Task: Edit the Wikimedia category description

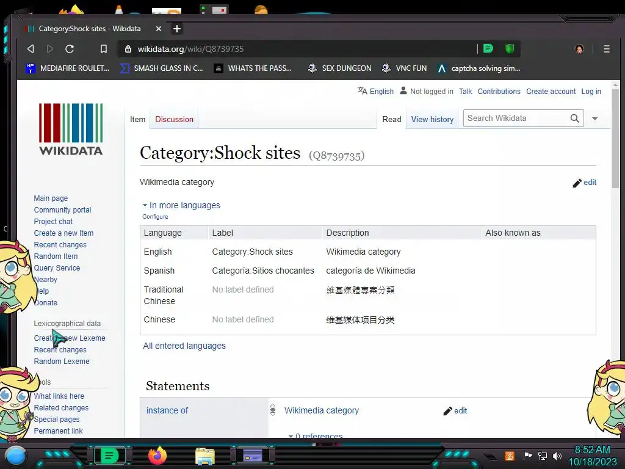Action: click(x=585, y=183)
